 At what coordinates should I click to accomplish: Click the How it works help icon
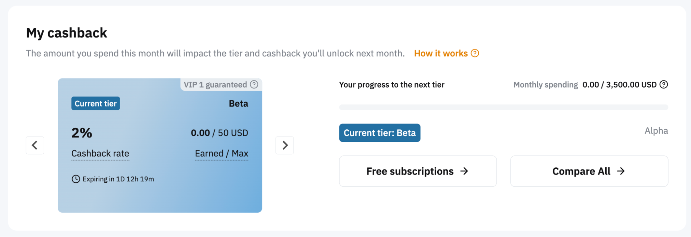coord(475,53)
